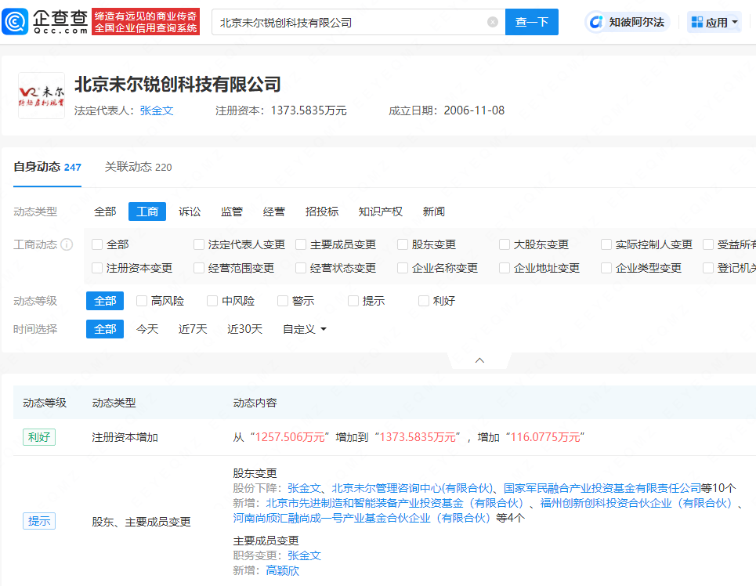The width and height of the screenshot is (756, 586).
Task: Open 北京未尔管理咨询中心(有限合伙) link
Action: [412, 488]
